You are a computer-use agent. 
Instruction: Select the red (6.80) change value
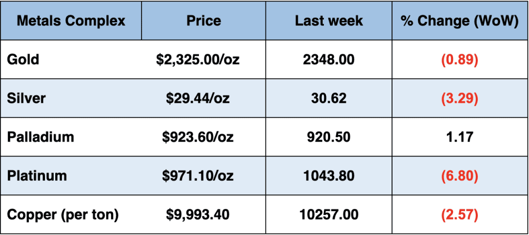point(459,176)
